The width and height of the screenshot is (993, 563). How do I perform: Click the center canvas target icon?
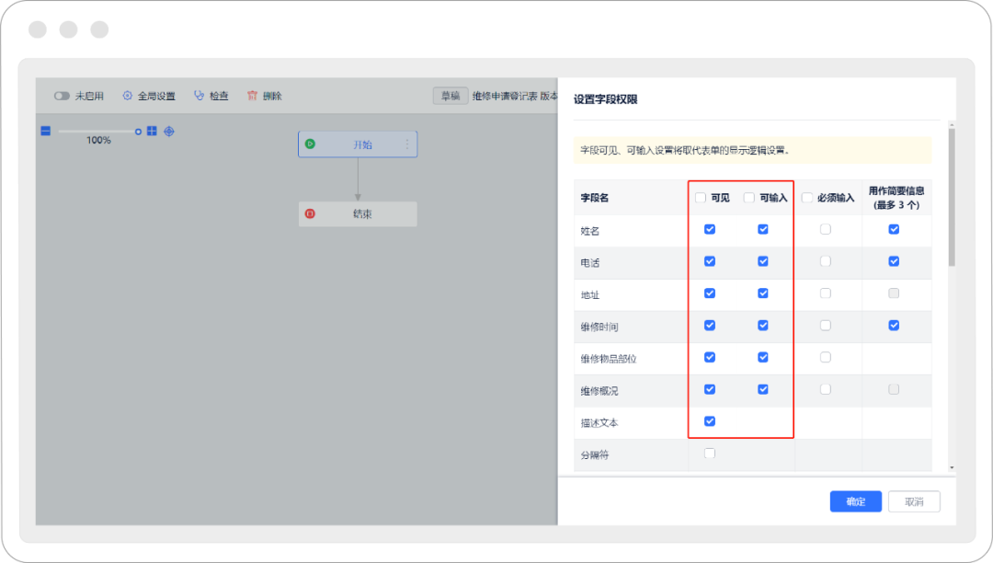(x=169, y=132)
